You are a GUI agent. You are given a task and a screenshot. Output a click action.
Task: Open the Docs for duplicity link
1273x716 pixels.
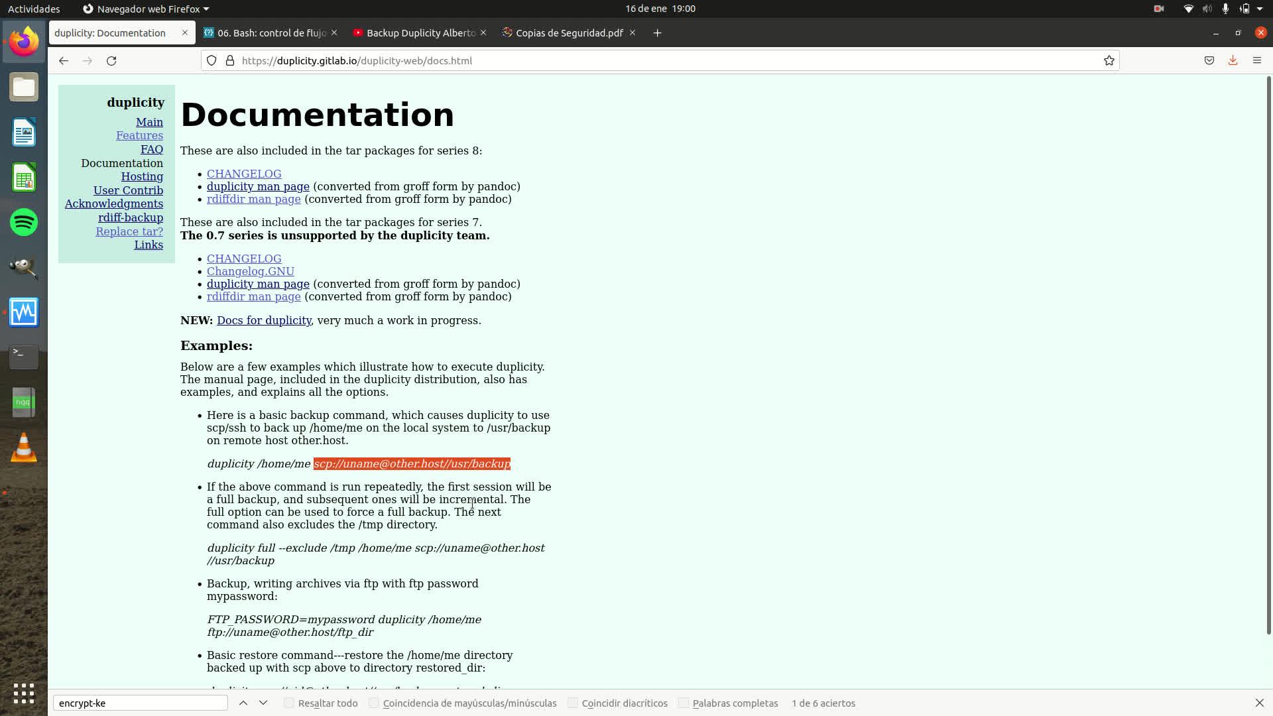pyautogui.click(x=264, y=320)
